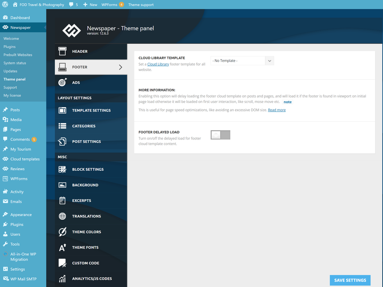Click the Analytics chart icon
Image resolution: width=383 pixels, height=287 pixels.
pyautogui.click(x=62, y=278)
